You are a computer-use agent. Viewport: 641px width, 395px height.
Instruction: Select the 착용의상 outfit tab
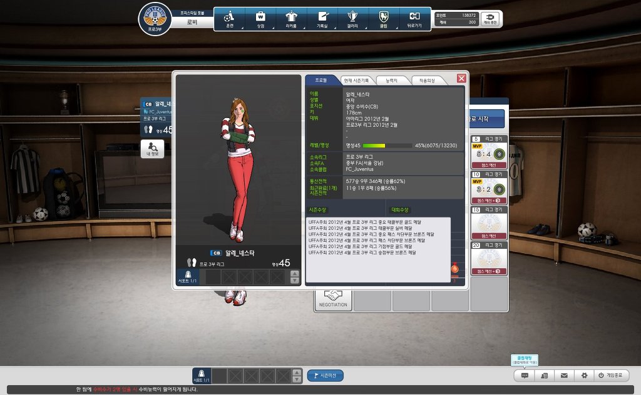click(428, 80)
